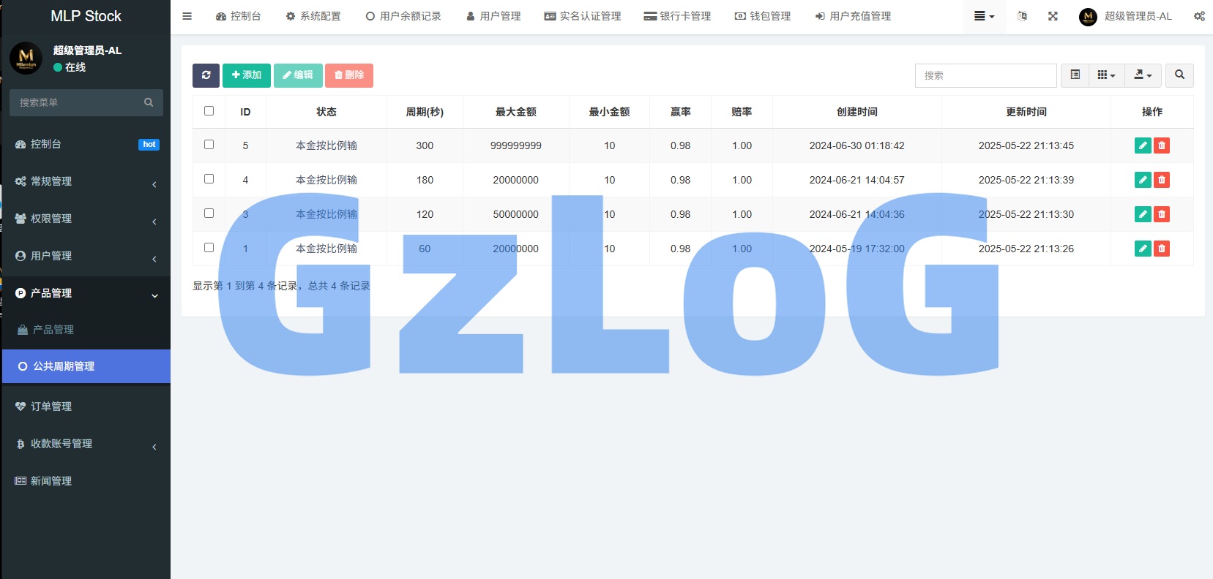Toggle the sidebar hamburger menu icon

click(187, 16)
